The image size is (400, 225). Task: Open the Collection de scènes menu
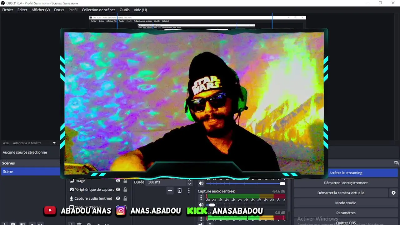[x=98, y=10]
